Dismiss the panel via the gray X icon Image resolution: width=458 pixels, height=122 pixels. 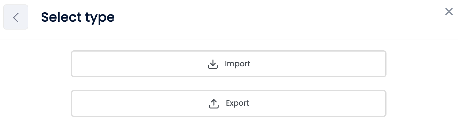[449, 12]
